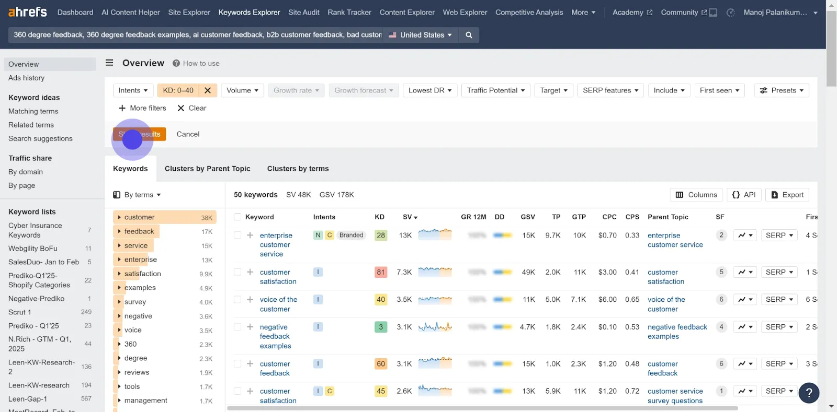Switch to Clusters by terms tab
This screenshot has height=412, width=837.
tap(298, 169)
